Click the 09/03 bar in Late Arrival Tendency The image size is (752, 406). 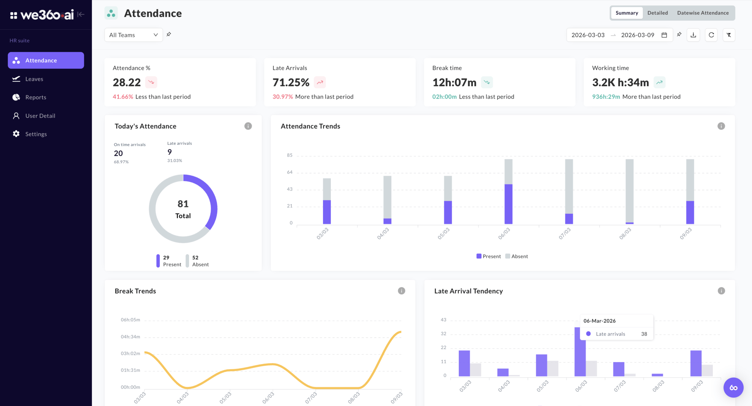(696, 363)
